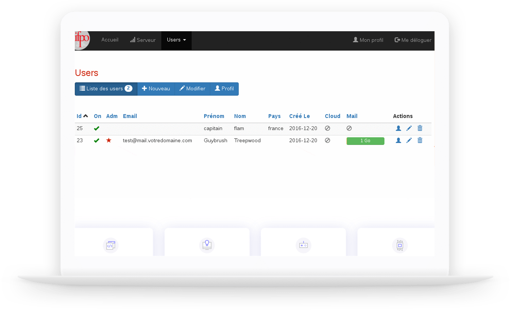Click Cloud disabled icon for Guybrush
Image resolution: width=510 pixels, height=310 pixels.
327,141
